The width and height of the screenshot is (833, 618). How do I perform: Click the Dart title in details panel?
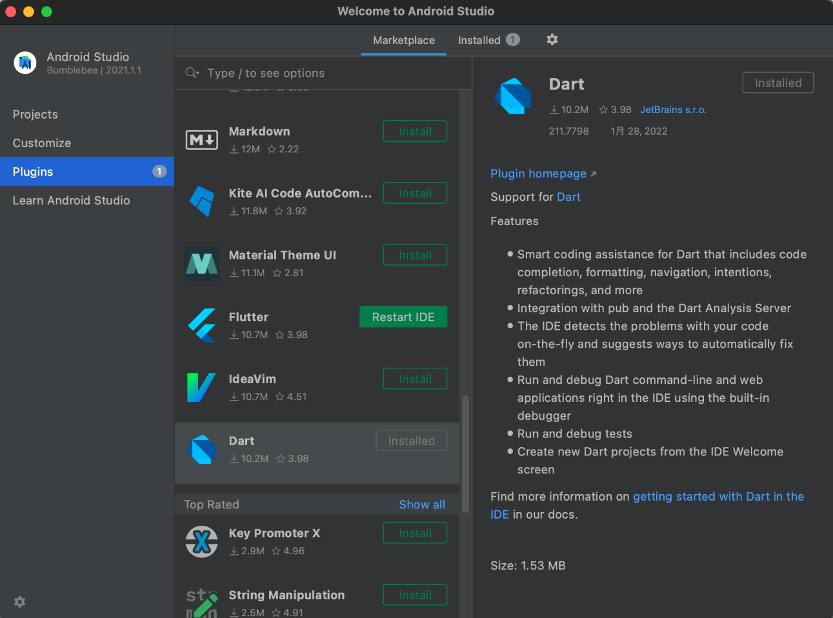pyautogui.click(x=566, y=85)
